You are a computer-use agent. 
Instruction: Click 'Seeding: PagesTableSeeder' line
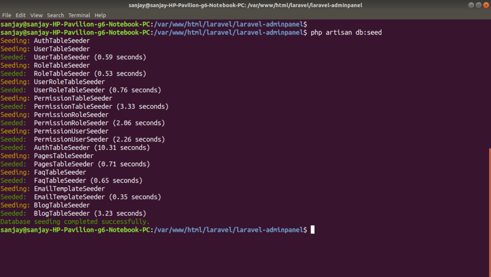pos(47,156)
